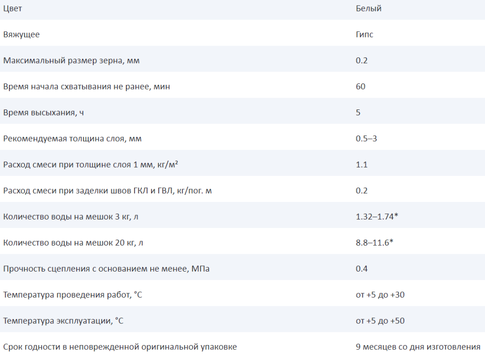Image resolution: width=485 pixels, height=355 pixels.
Task: Click the '8.8–11.6*' water value
Action: pos(375,243)
